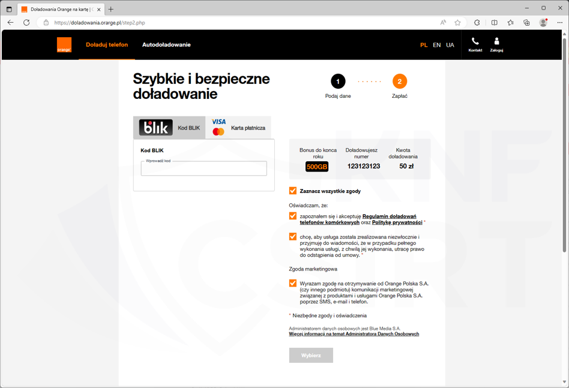
Task: Open Polityka prywatności link
Action: click(x=397, y=222)
